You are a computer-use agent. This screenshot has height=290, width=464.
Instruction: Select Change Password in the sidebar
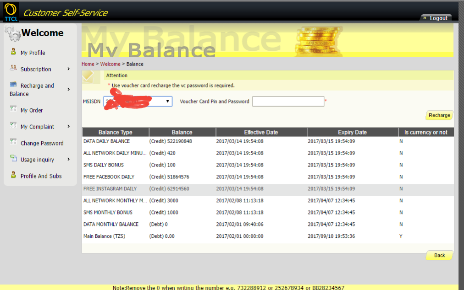(x=42, y=143)
